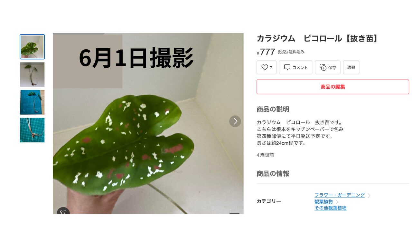Viewport: 412px width, 232px height.
Task: Click the heart like icon
Action: [x=265, y=67]
